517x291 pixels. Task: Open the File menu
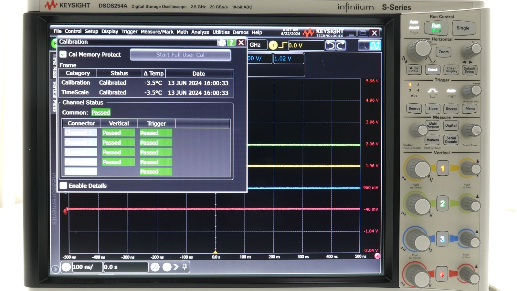pos(58,31)
